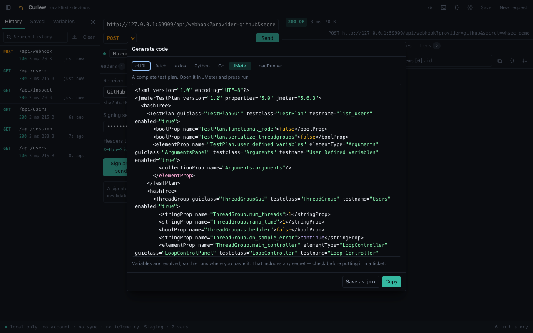Select the JMeter code format
This screenshot has height=333, width=533.
[x=240, y=66]
